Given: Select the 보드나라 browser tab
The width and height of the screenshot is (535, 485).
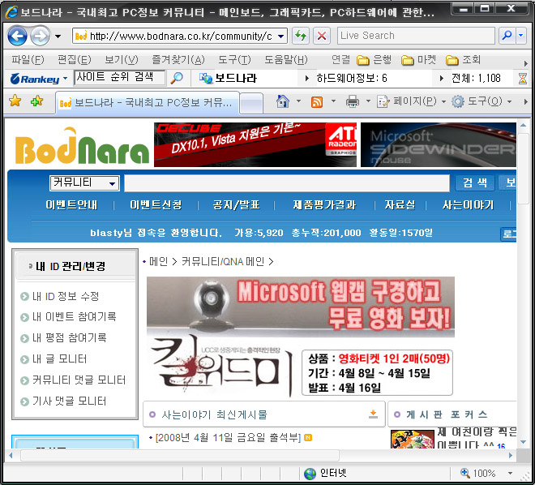Looking at the screenshot, I should [x=147, y=103].
